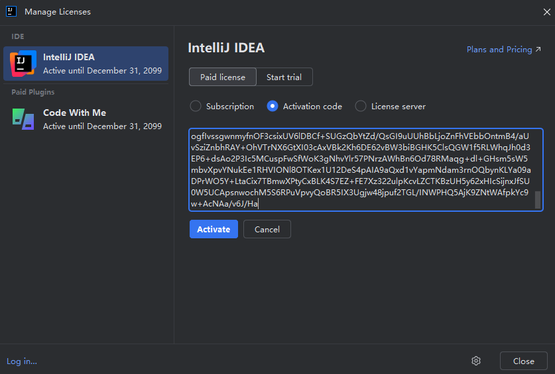Click the IntelliJ IDEA product icon in sidebar

pos(23,64)
